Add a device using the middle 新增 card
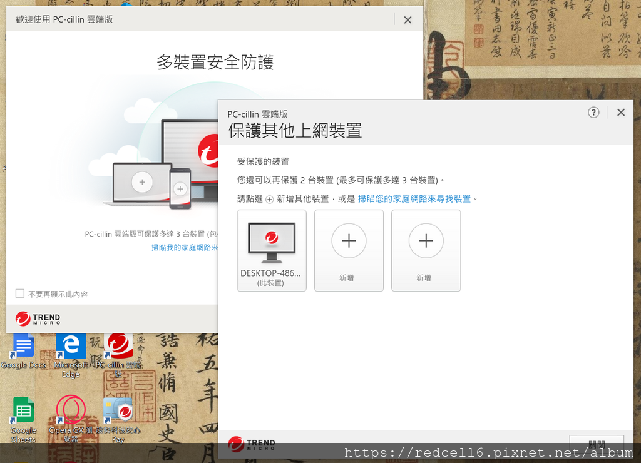 349,250
